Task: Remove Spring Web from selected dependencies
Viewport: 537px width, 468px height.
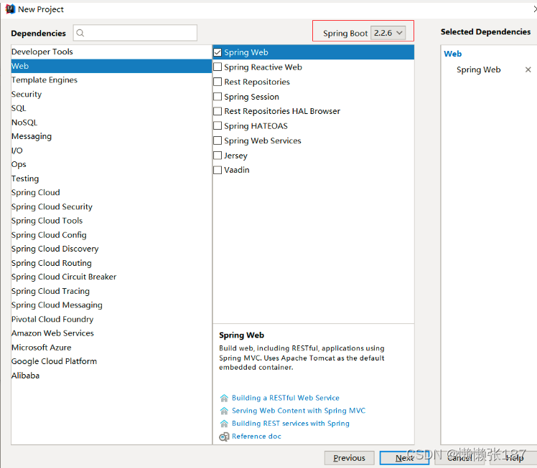Action: pos(528,70)
